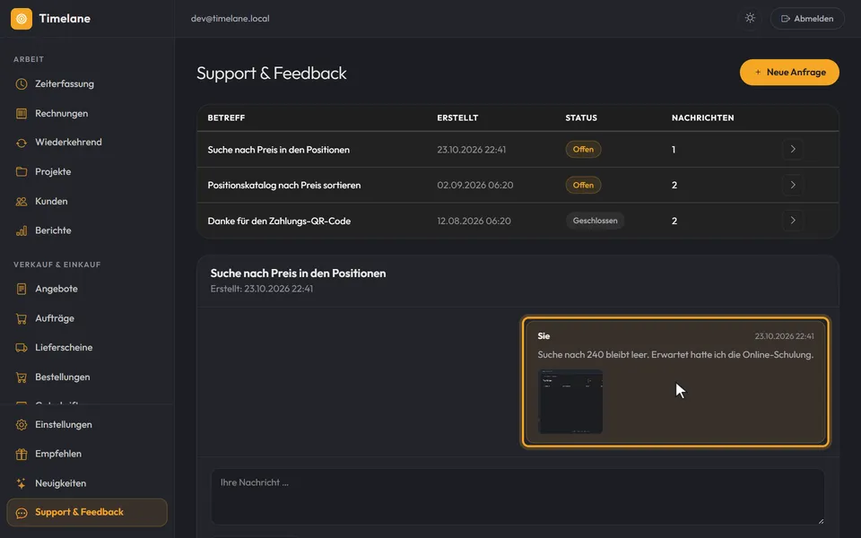The image size is (861, 538).
Task: Open Rechnungen in the sidebar
Action: pos(87,114)
